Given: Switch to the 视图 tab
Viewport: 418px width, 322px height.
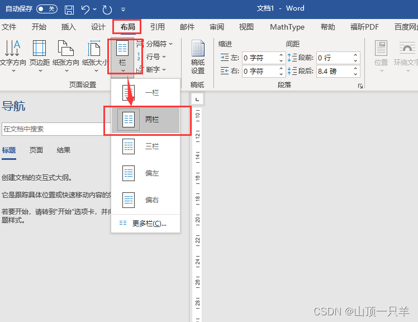Looking at the screenshot, I should (x=246, y=27).
